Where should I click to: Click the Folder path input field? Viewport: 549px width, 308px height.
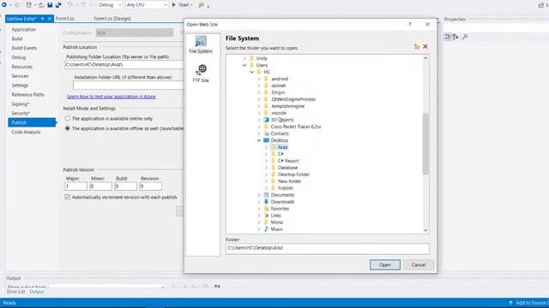coord(328,248)
